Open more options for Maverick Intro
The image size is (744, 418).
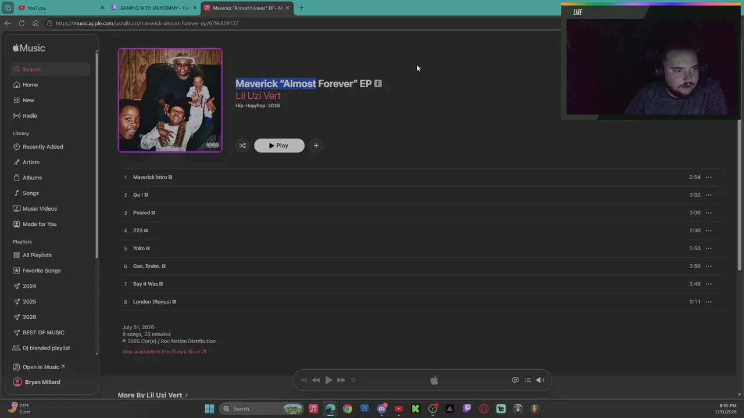tap(709, 177)
